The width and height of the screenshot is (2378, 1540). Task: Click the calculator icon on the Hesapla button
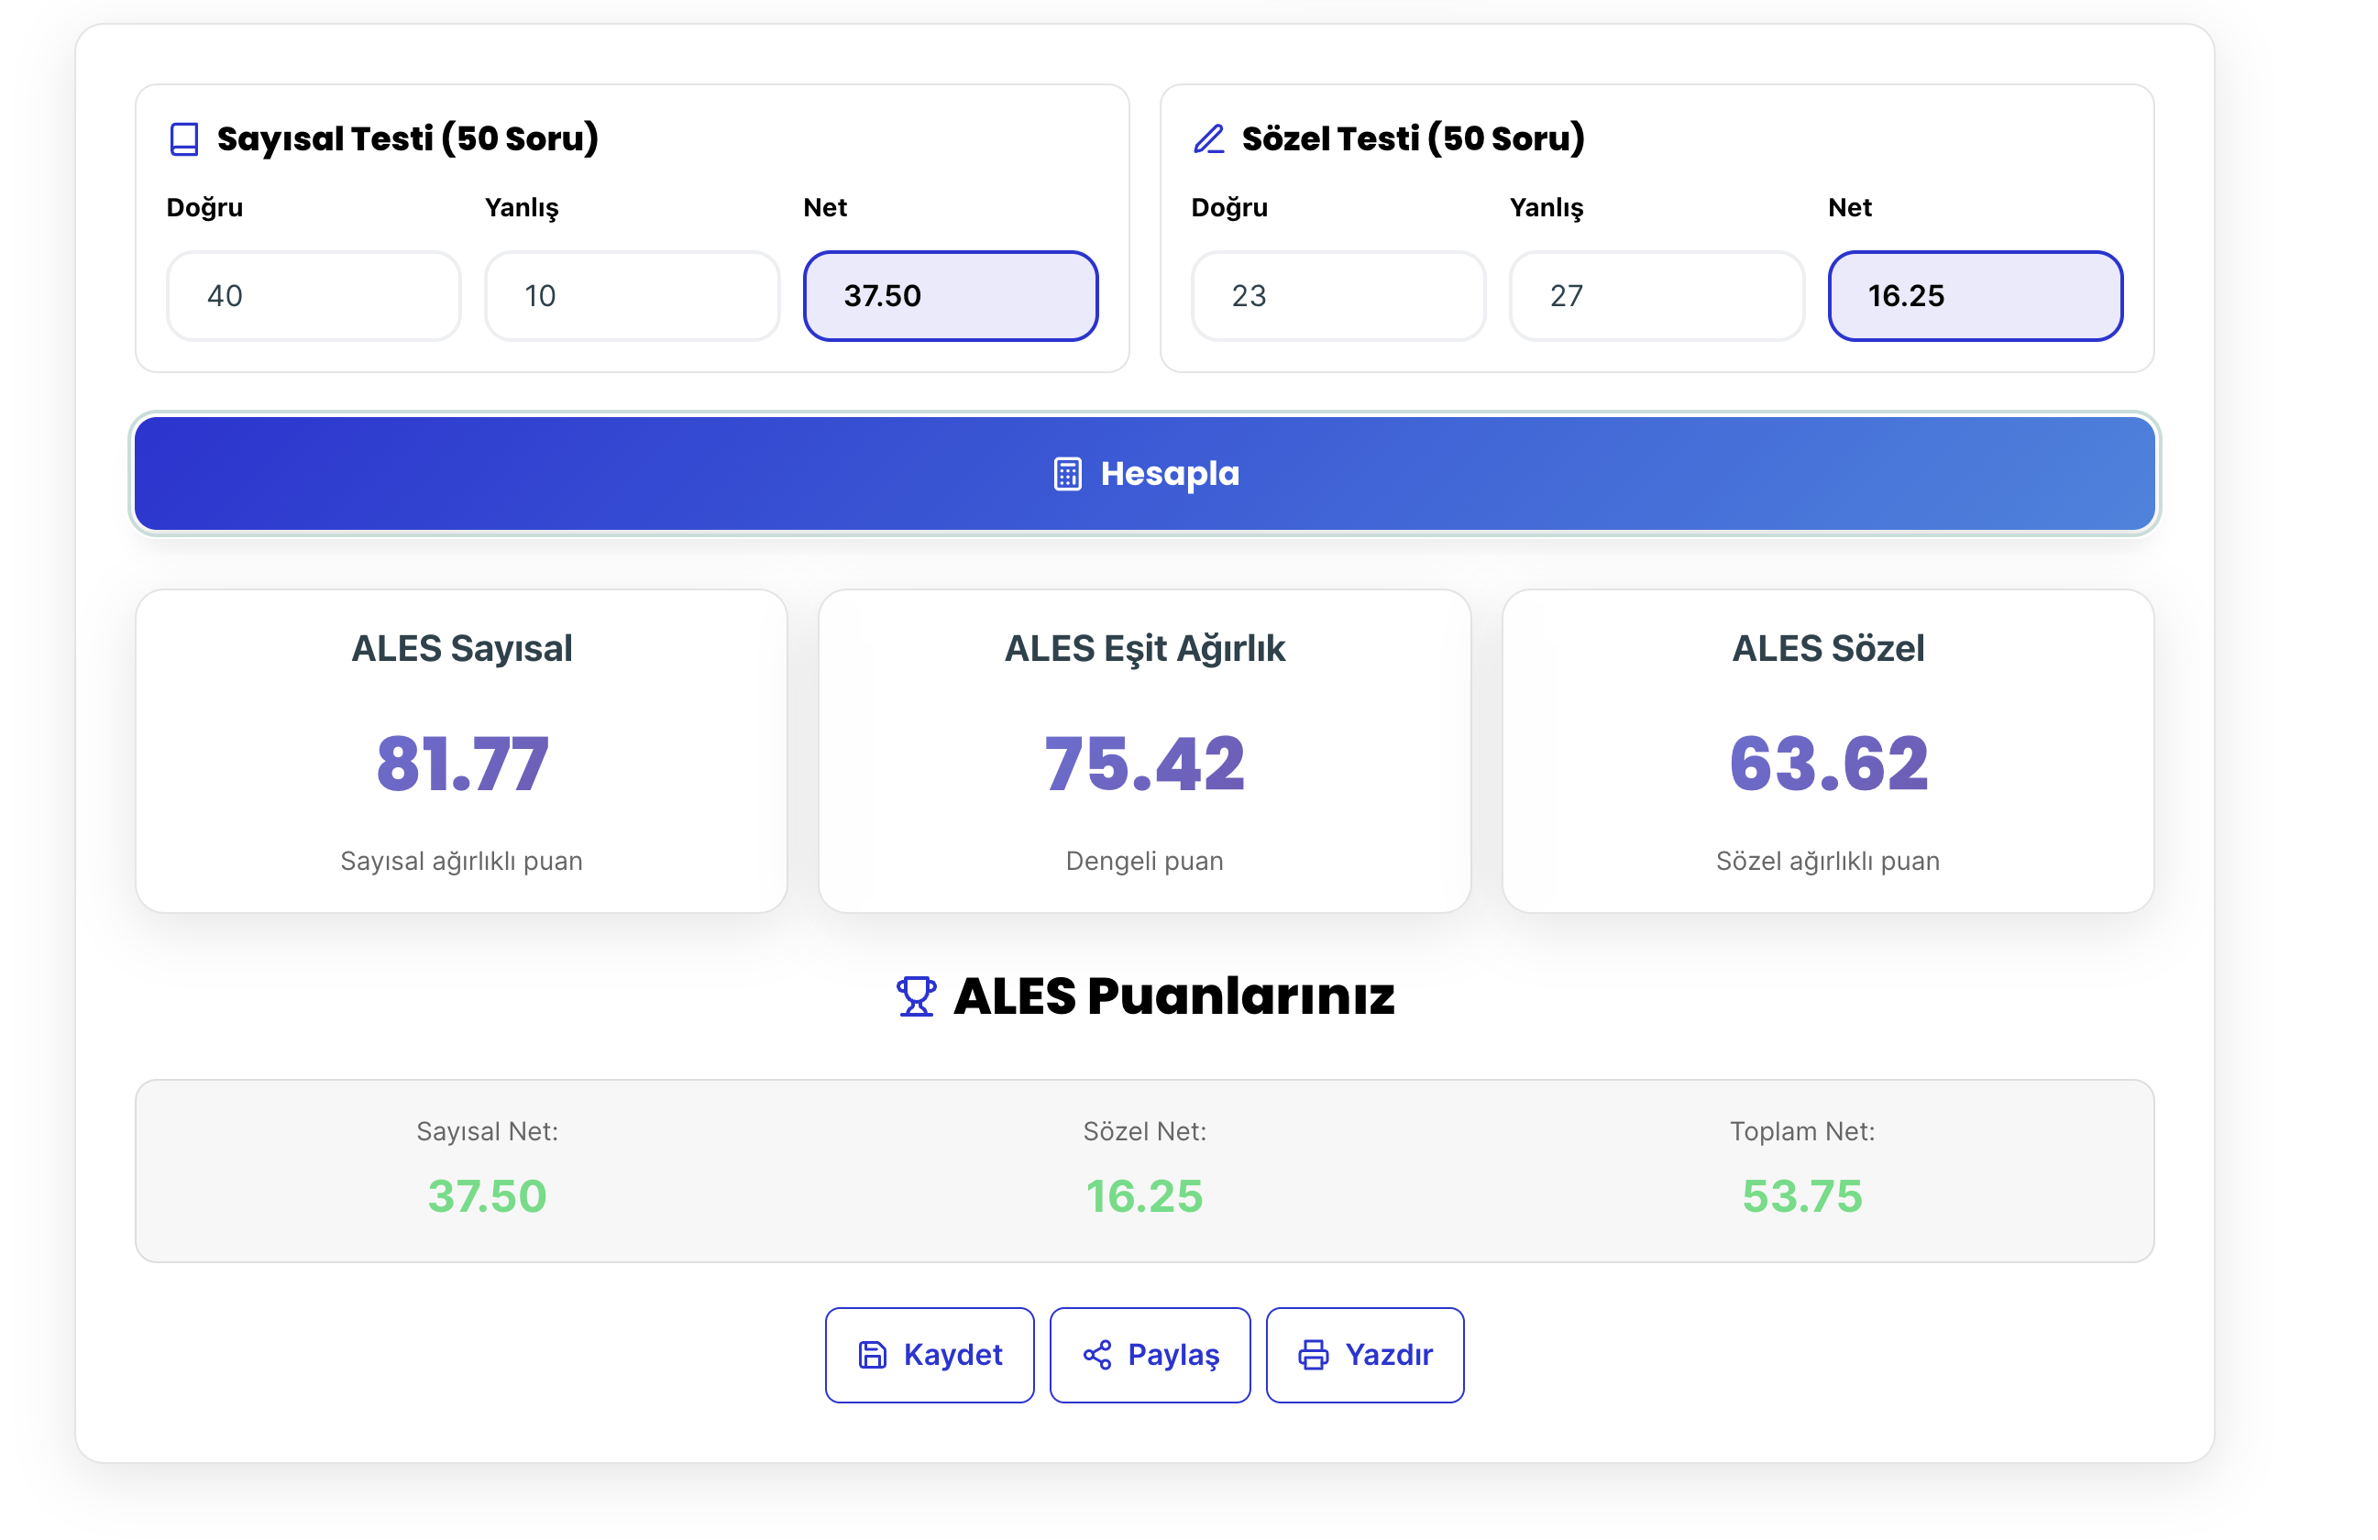(x=1067, y=474)
